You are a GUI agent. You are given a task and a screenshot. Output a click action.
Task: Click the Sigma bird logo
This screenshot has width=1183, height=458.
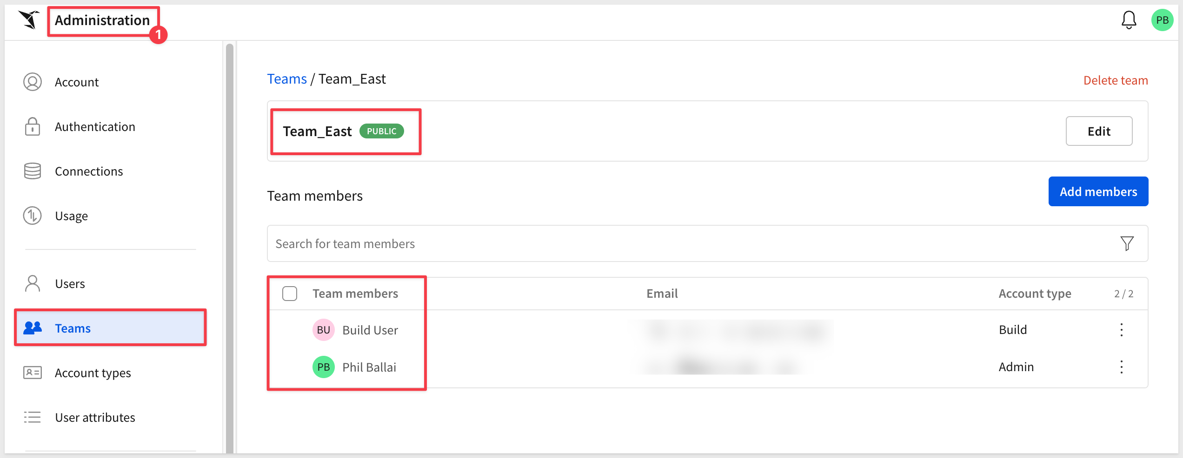click(x=29, y=20)
